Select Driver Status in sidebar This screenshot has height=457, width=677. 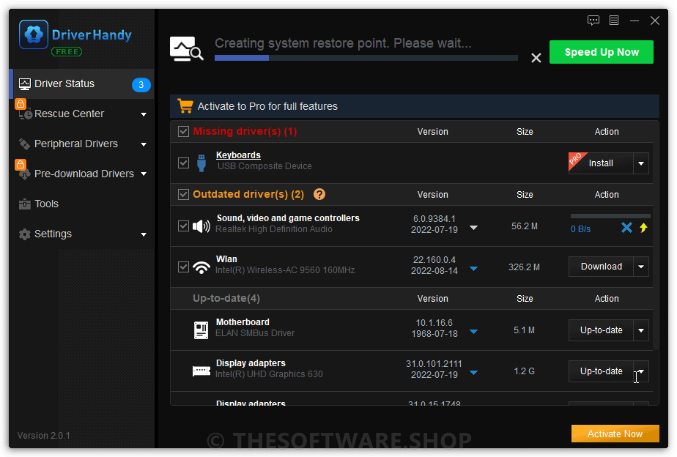(x=81, y=83)
